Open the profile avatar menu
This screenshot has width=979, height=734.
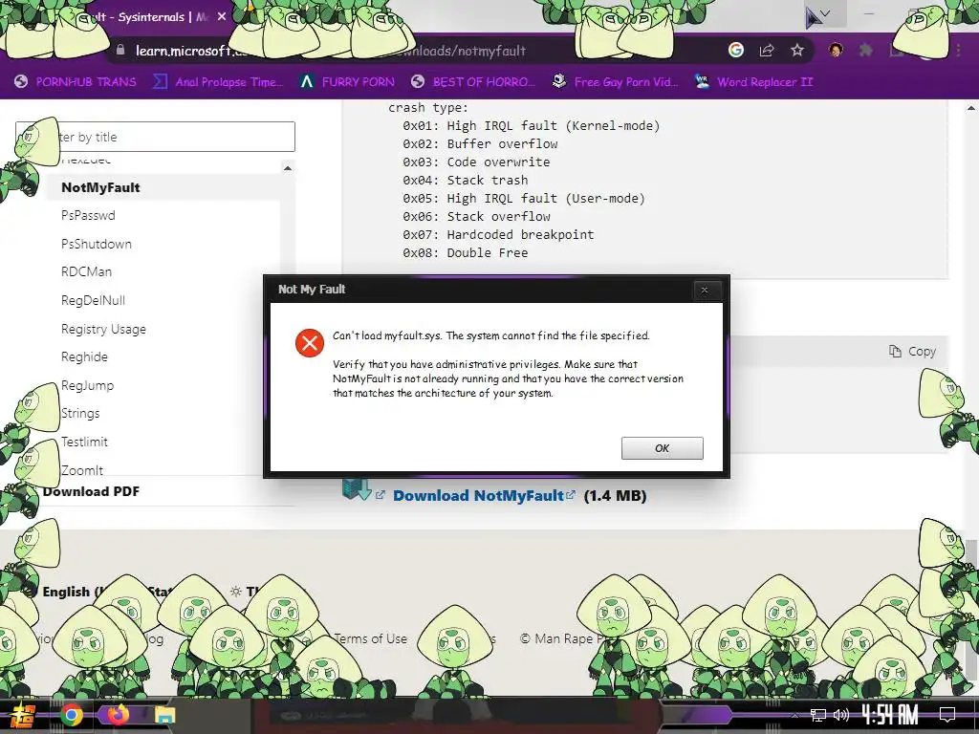pos(836,50)
